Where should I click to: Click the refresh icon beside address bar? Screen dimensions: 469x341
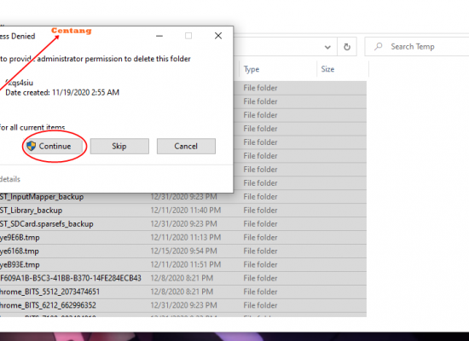tap(347, 47)
